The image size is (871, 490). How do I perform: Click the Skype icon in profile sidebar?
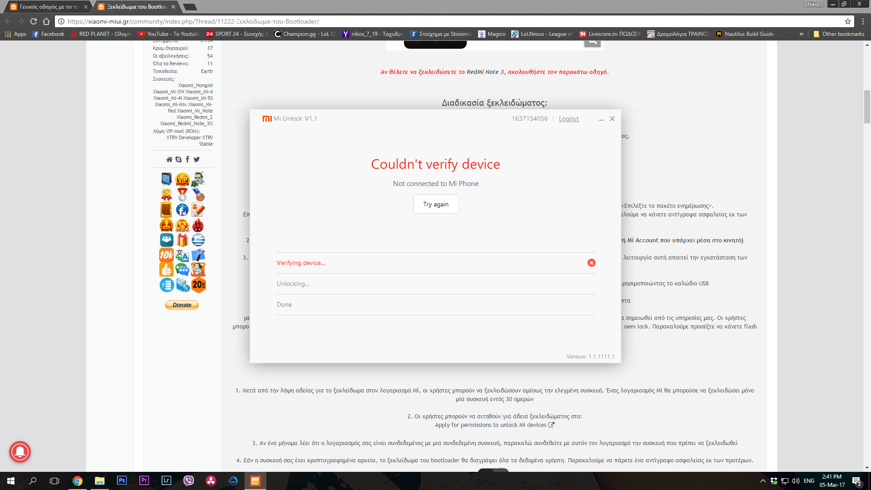coord(178,159)
